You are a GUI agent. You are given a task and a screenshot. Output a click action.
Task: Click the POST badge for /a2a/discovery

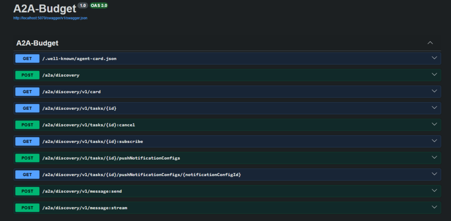click(27, 75)
